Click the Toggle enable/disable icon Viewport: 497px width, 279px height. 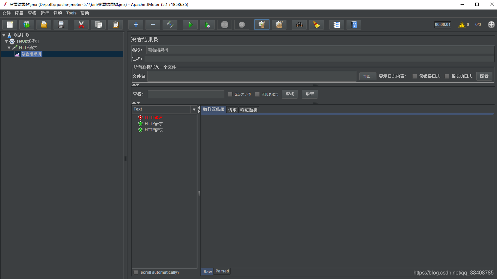click(x=170, y=25)
